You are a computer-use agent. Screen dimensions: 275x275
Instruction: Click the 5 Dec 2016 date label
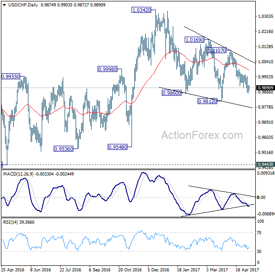159,269
